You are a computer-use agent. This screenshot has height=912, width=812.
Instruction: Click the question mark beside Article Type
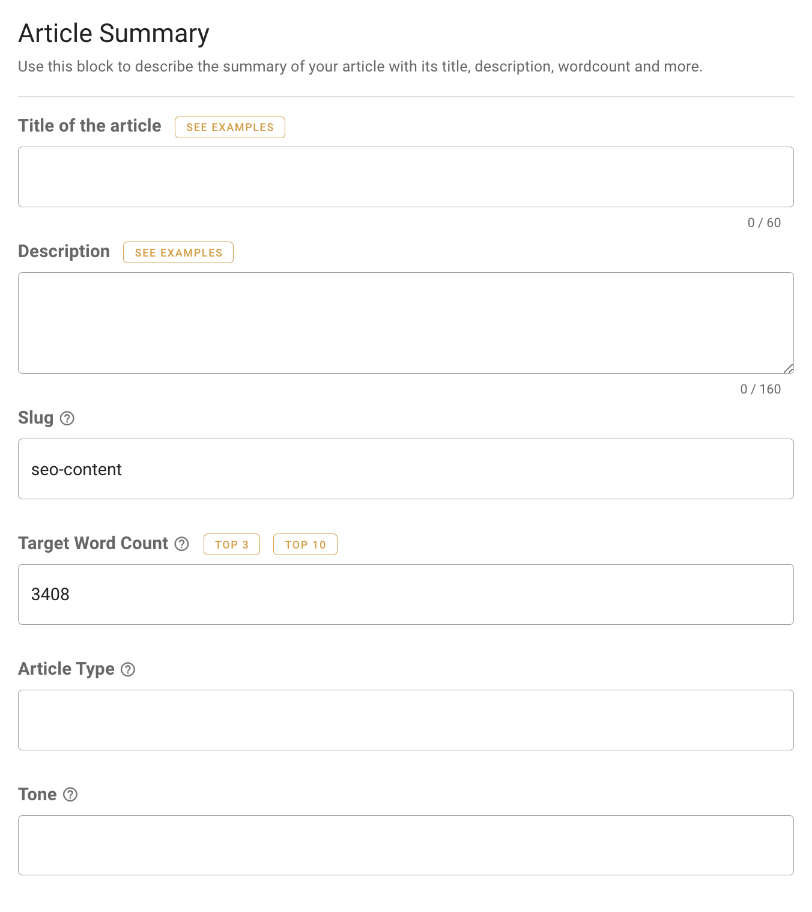coord(127,669)
